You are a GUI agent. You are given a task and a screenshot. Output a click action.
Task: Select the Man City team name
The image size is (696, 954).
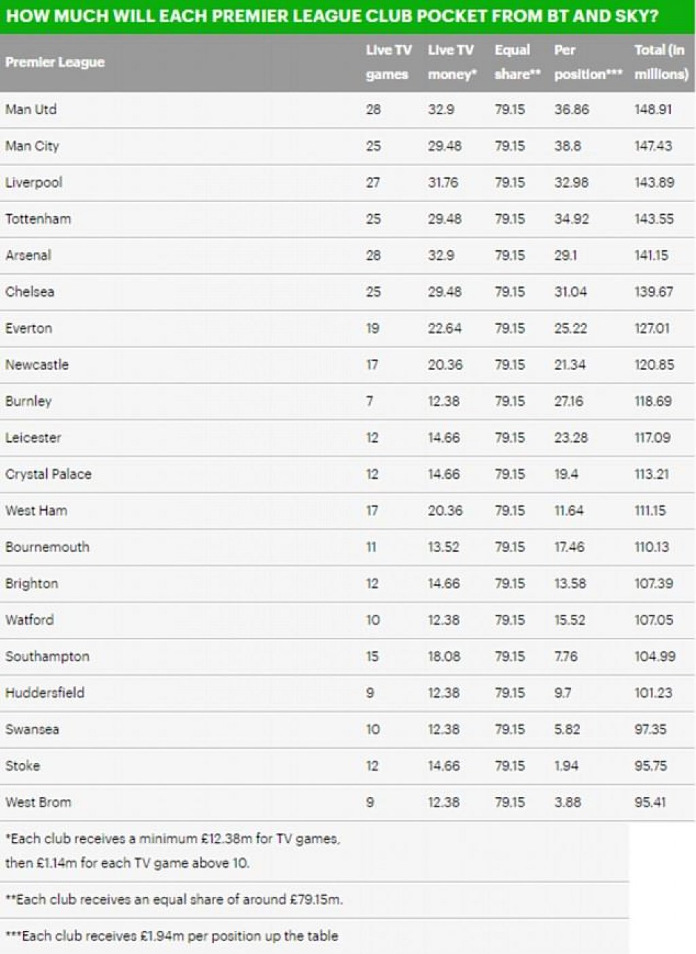33,146
